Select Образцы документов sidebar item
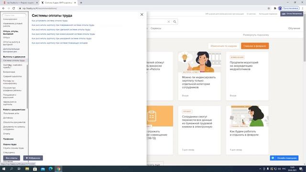Screen dimensions: 306x172 coord(14,122)
